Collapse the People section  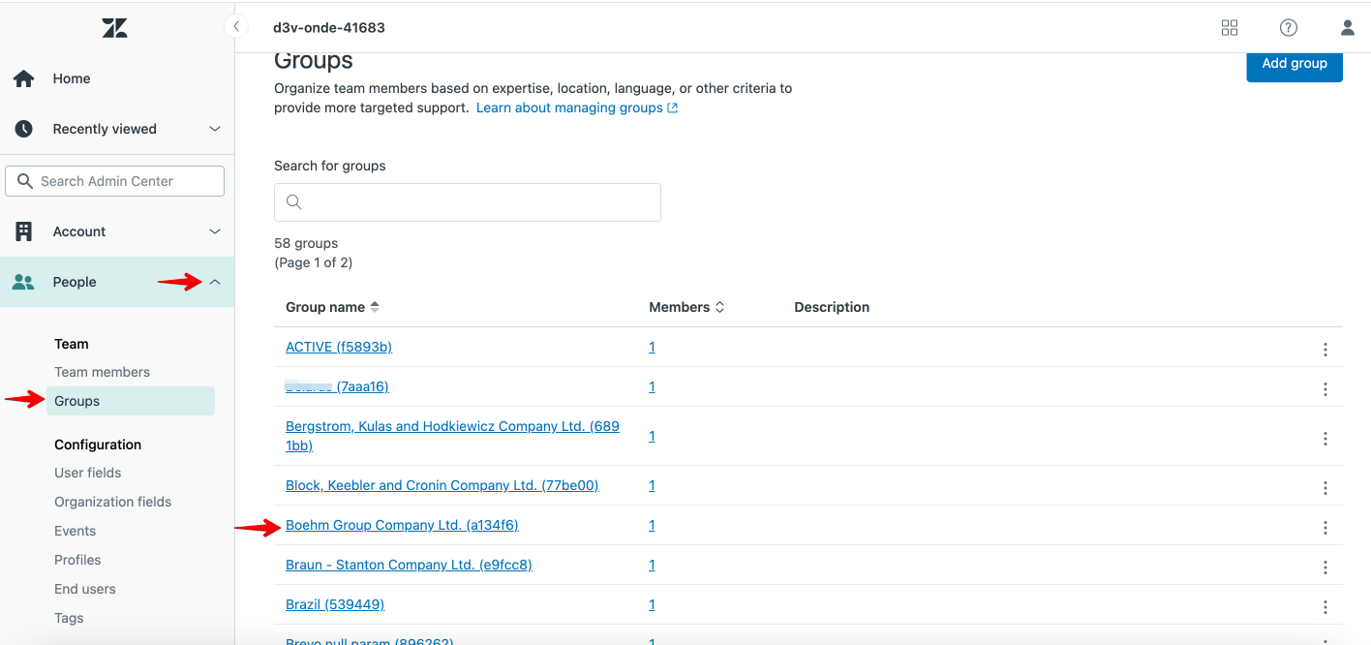tap(215, 282)
